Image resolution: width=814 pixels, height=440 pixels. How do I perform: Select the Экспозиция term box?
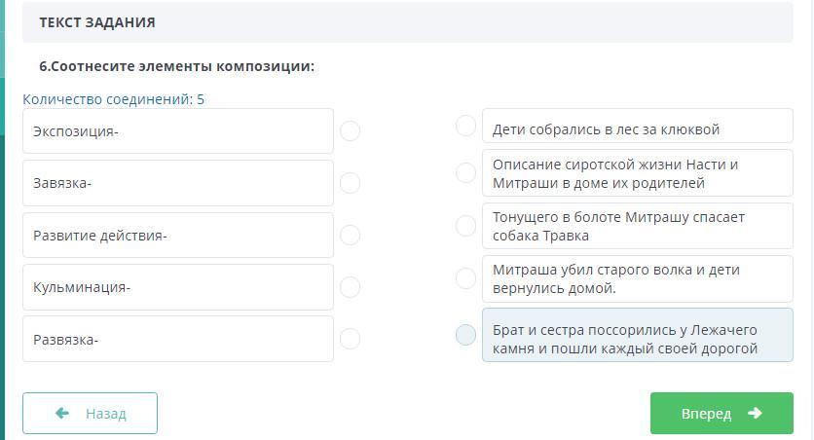(177, 130)
